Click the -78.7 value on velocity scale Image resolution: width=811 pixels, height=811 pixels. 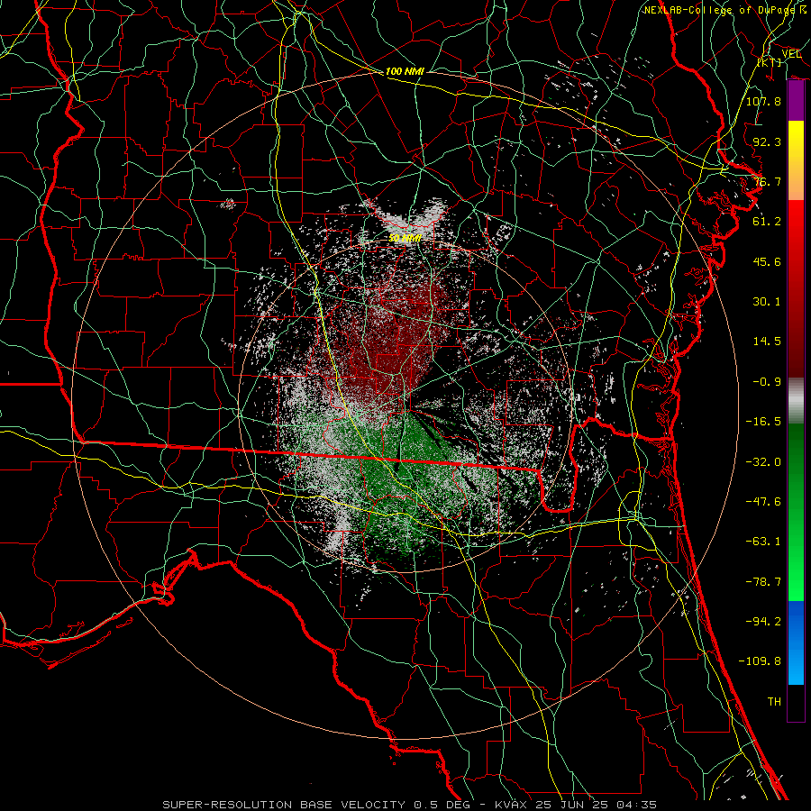pos(763,582)
